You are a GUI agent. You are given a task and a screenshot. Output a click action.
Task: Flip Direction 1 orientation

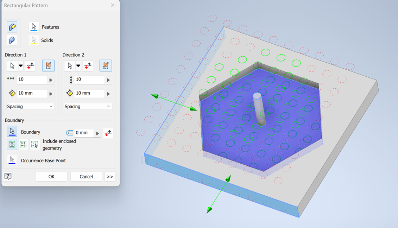pos(31,66)
